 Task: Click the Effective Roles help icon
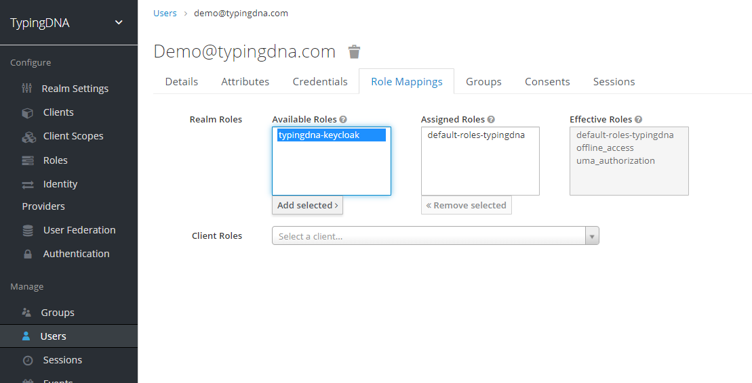(x=638, y=120)
